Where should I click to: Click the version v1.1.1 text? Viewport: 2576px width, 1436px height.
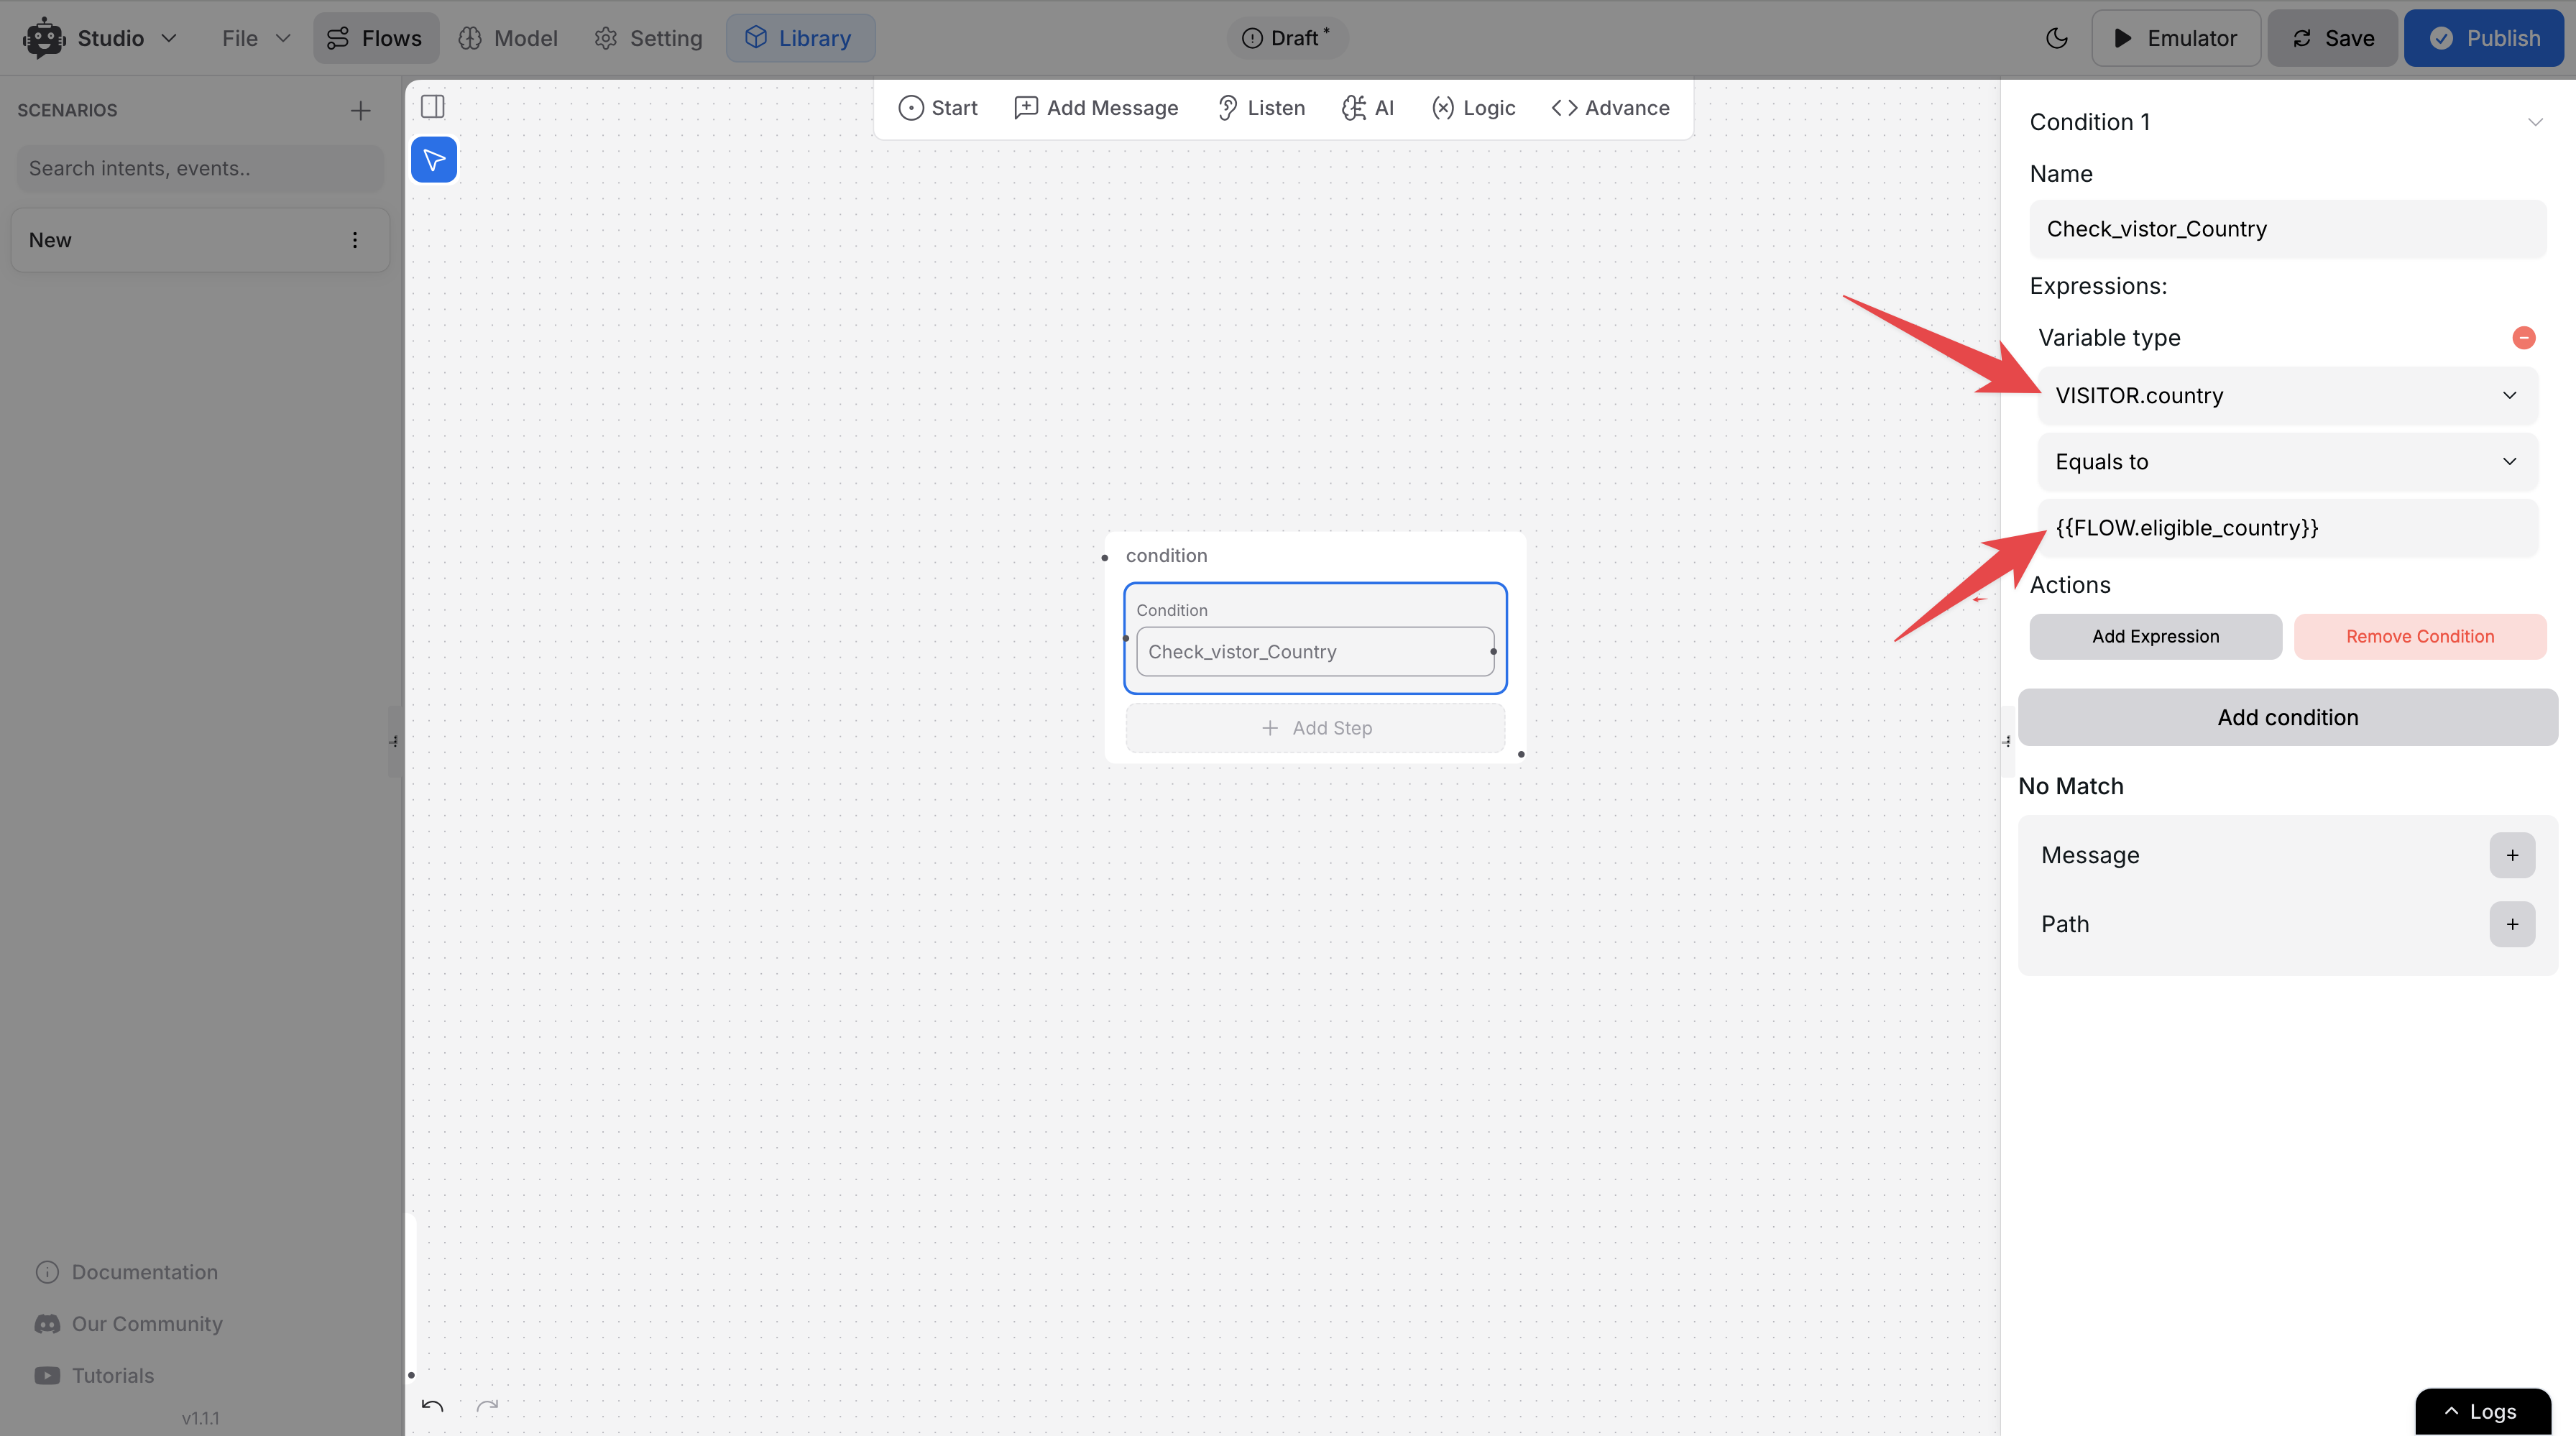point(200,1418)
